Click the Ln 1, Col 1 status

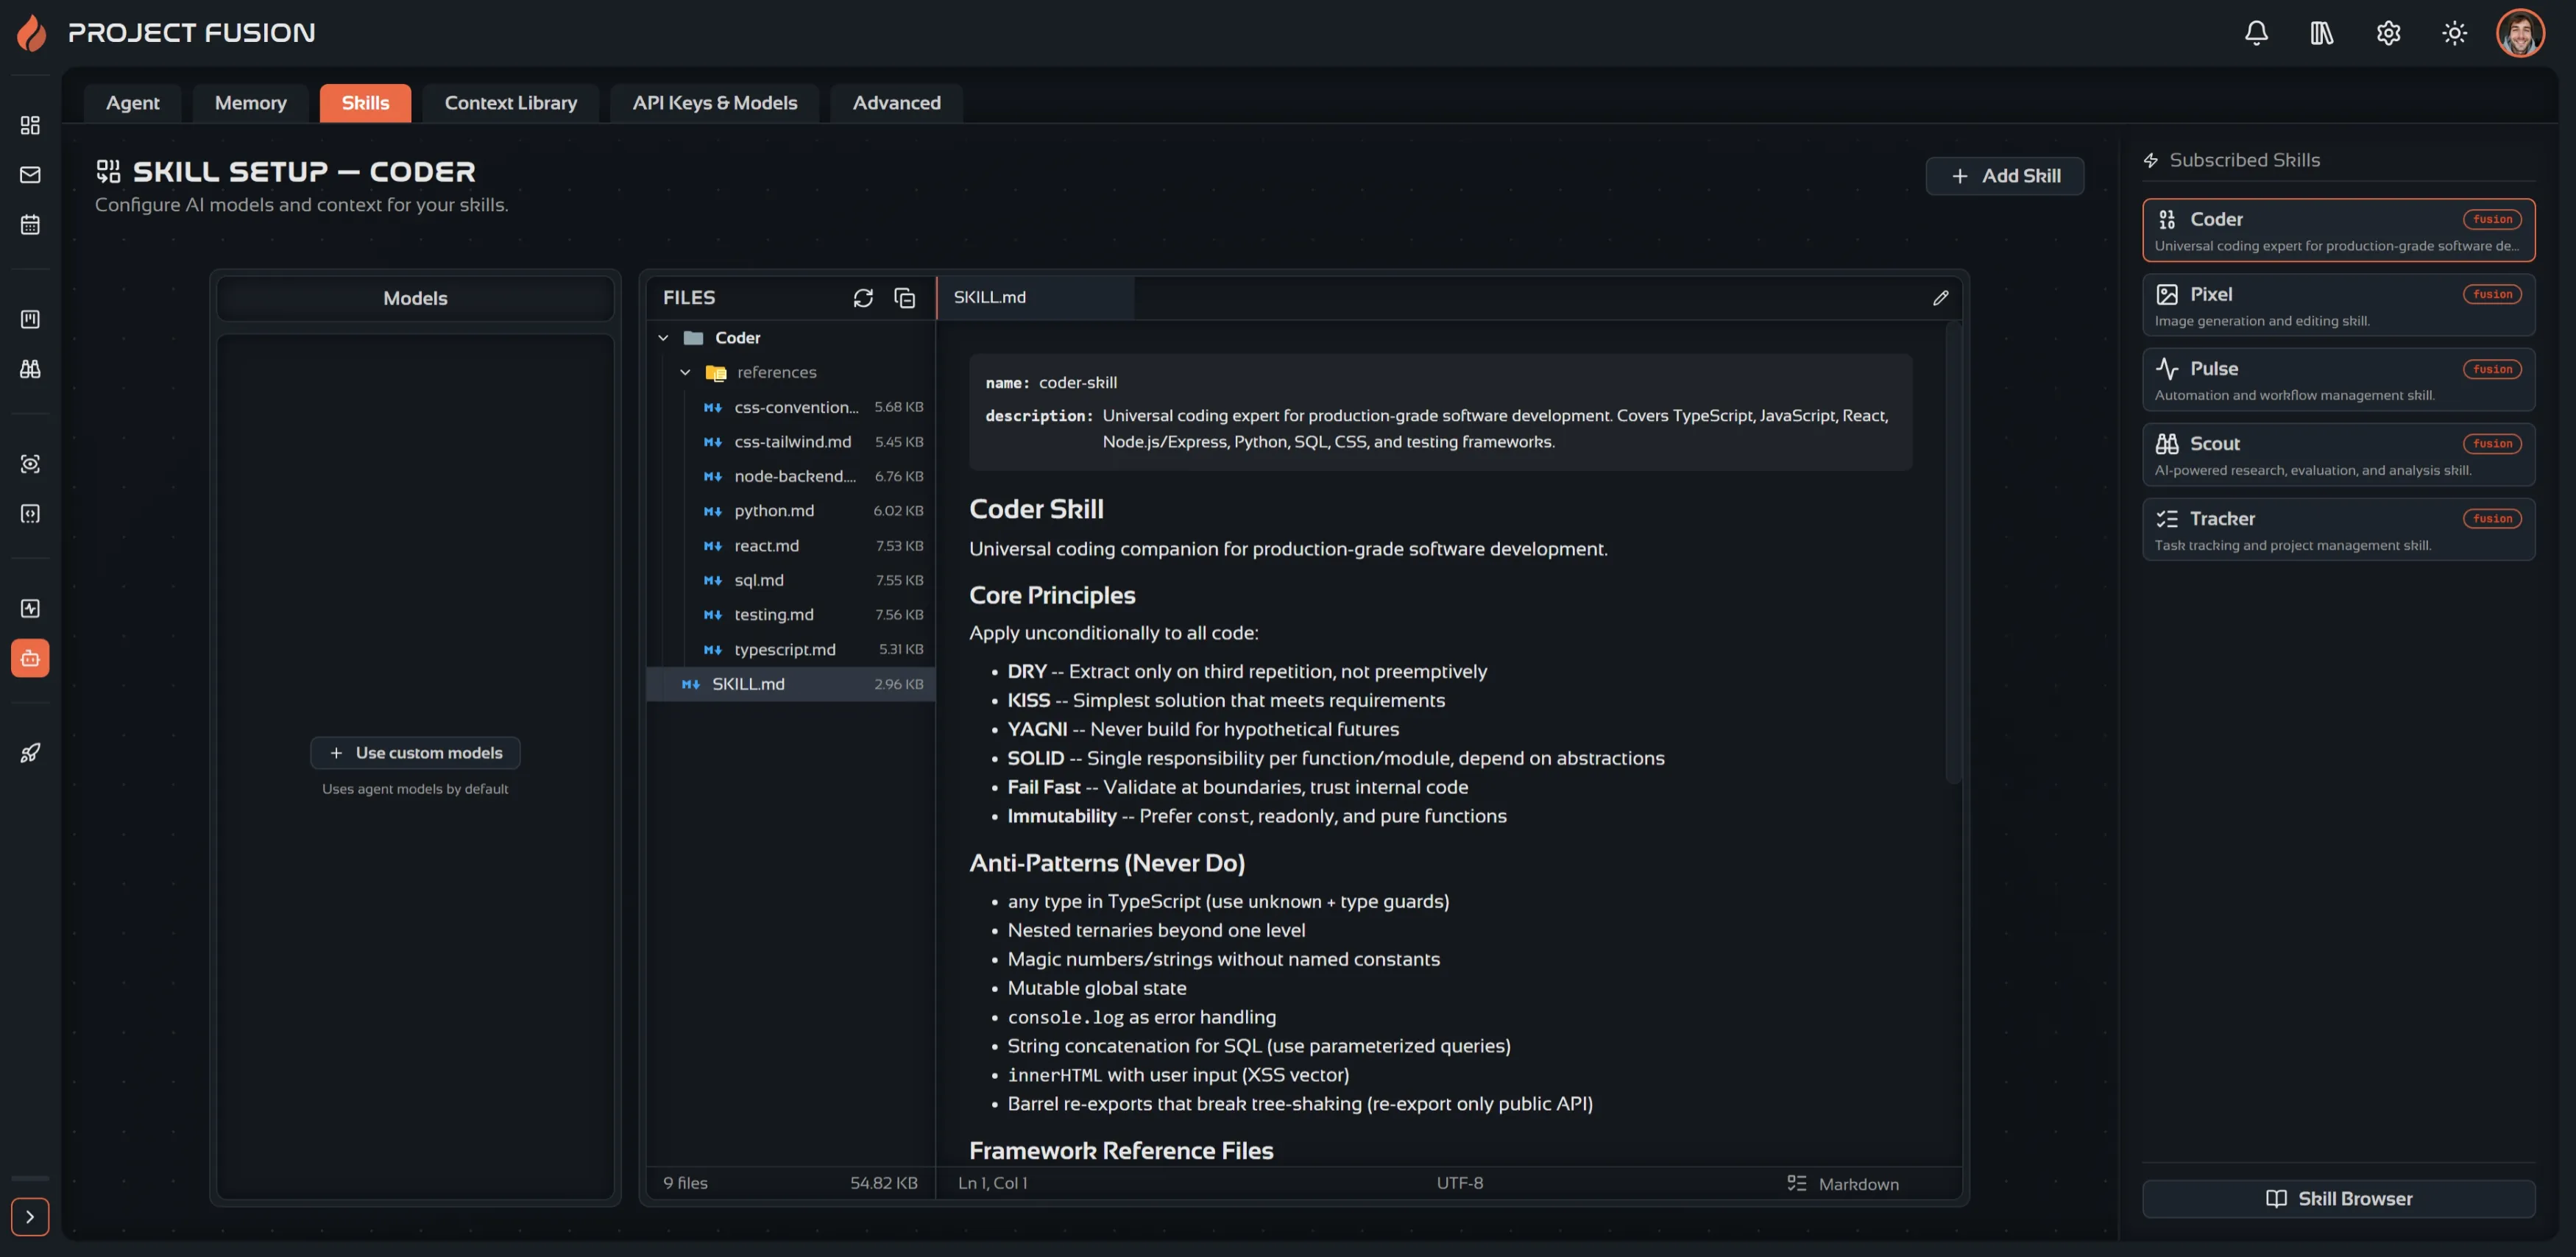pyautogui.click(x=992, y=1183)
